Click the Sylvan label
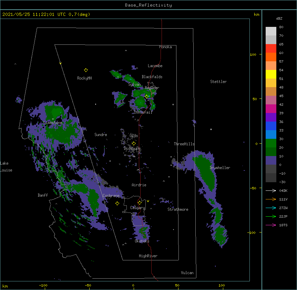Viewport: 297px width, 290px height. tap(134, 84)
